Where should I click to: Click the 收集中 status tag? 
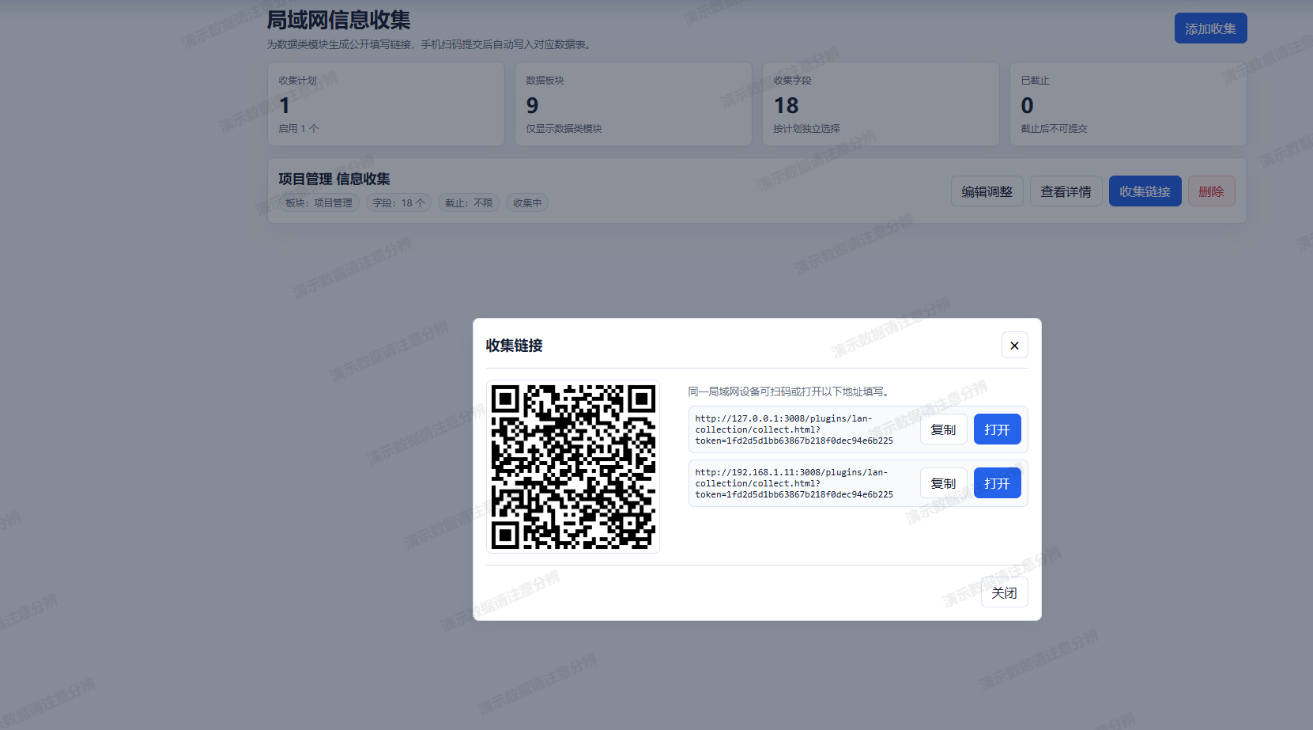tap(527, 203)
